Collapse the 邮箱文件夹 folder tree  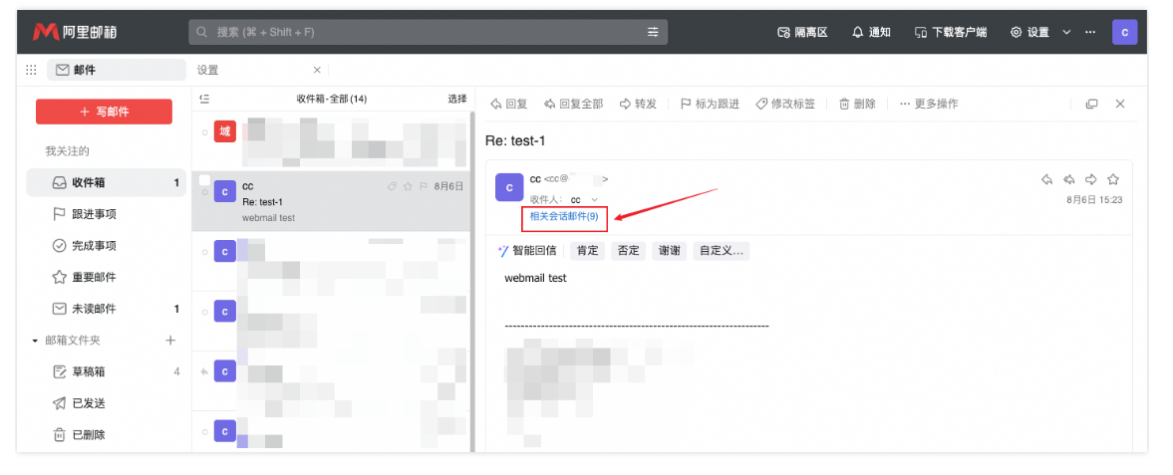click(36, 341)
